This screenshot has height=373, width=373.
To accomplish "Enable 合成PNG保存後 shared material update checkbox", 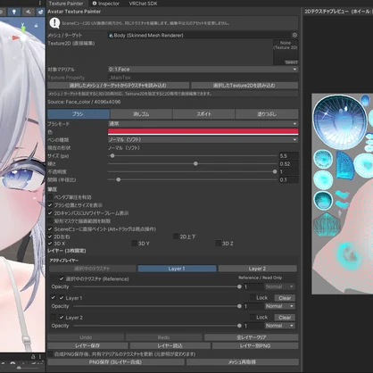I will (50, 354).
